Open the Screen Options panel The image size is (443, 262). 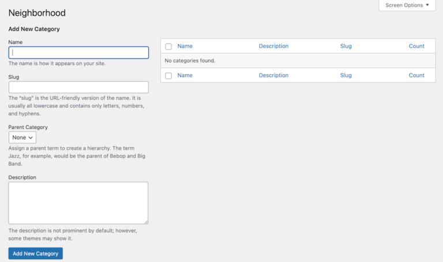coord(407,5)
